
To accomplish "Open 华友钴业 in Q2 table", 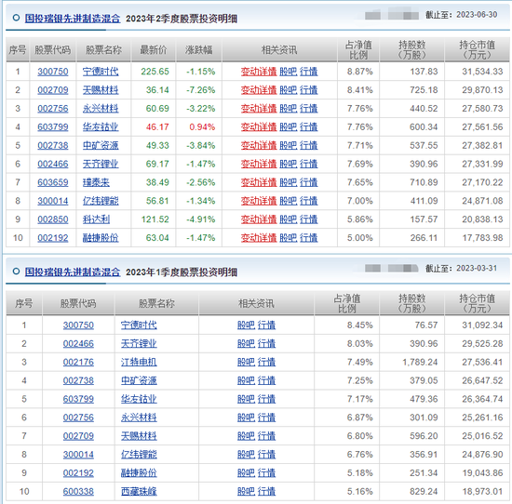I will click(x=101, y=126).
